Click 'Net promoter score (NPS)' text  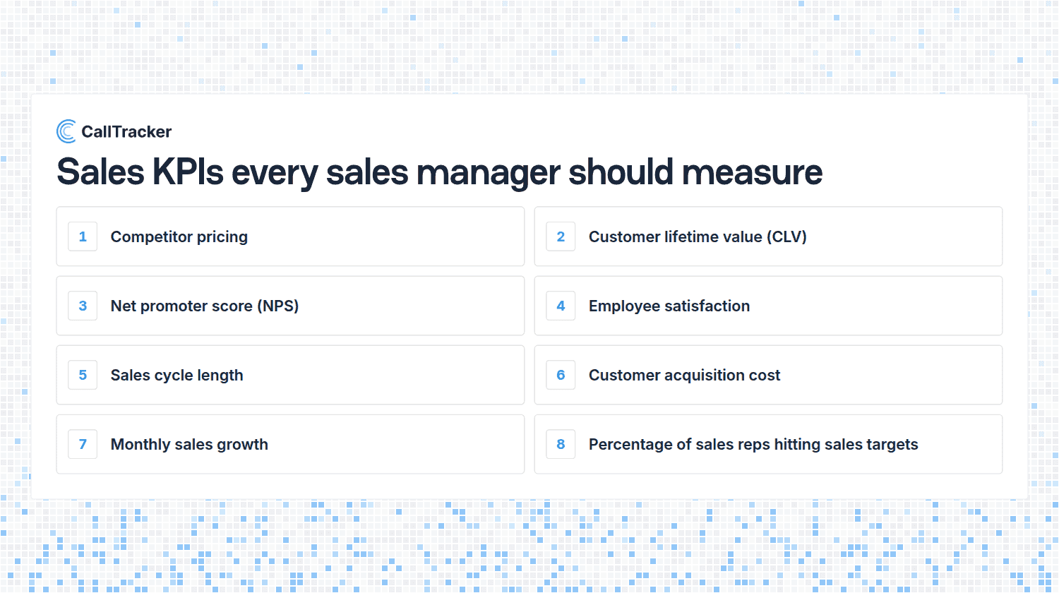(x=205, y=306)
